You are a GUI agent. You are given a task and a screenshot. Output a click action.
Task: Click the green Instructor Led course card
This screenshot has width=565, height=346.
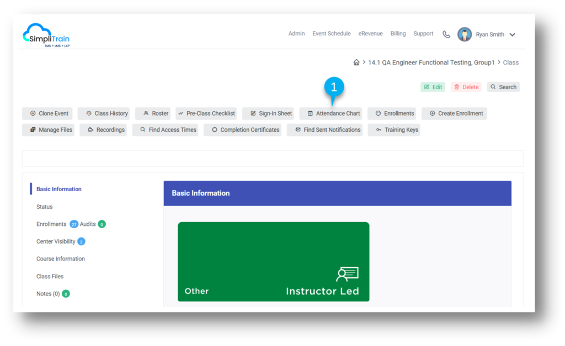(273, 262)
